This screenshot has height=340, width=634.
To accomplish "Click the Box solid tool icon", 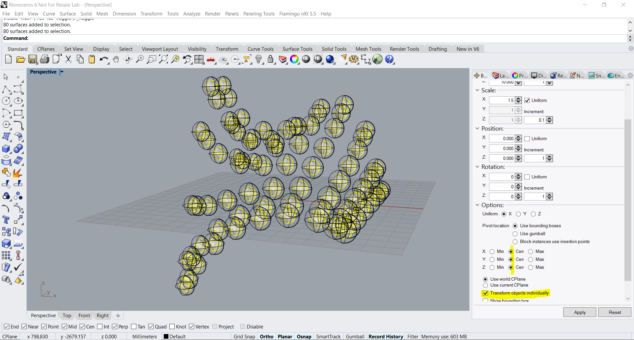I will [6, 149].
